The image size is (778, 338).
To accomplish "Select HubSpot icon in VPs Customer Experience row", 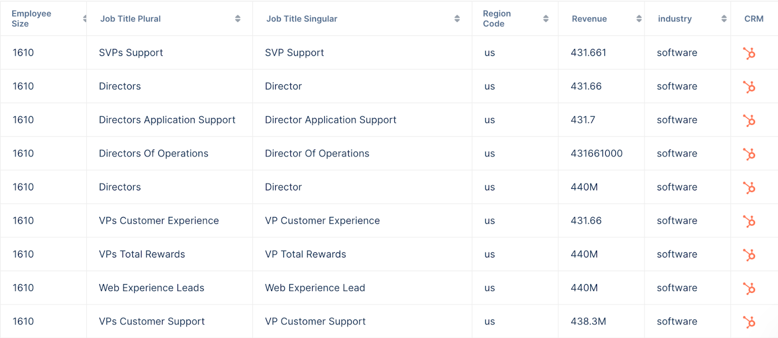I will 749,221.
